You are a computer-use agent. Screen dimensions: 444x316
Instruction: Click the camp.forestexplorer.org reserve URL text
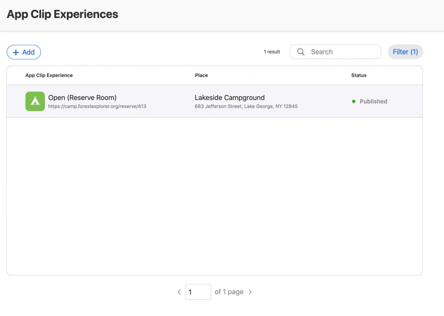tap(97, 106)
